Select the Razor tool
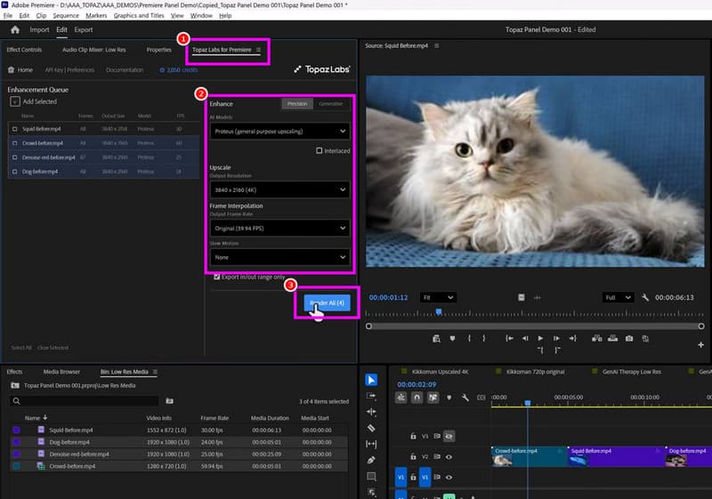 [371, 428]
